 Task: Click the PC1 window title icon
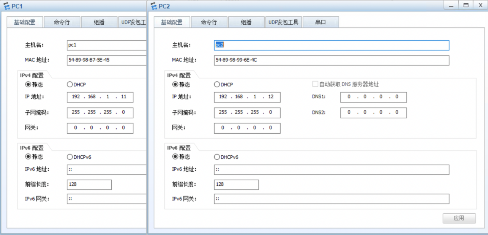[x=6, y=6]
